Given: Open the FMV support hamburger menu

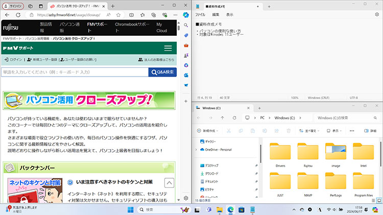Looking at the screenshot, I should (168, 48).
